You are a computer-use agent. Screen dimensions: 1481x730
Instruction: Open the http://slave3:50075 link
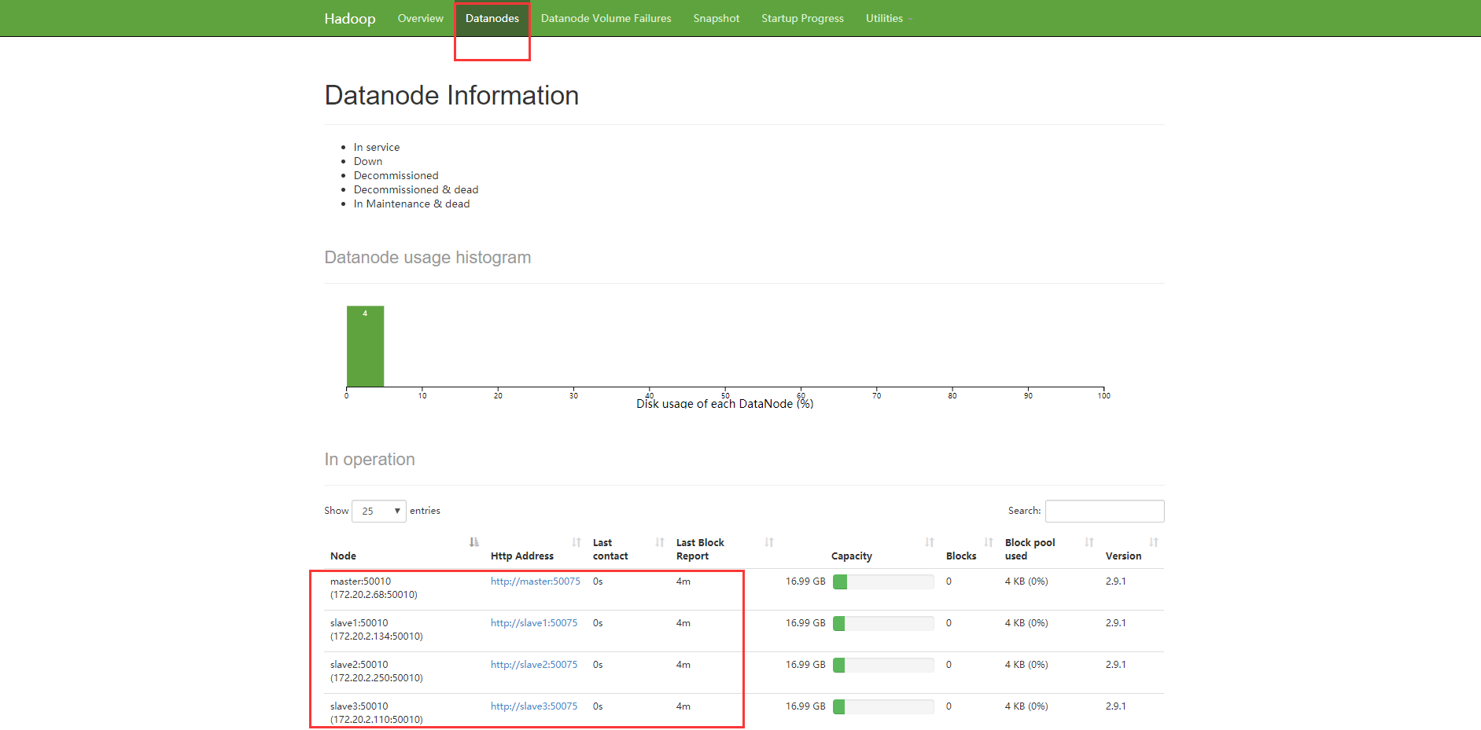tap(534, 706)
